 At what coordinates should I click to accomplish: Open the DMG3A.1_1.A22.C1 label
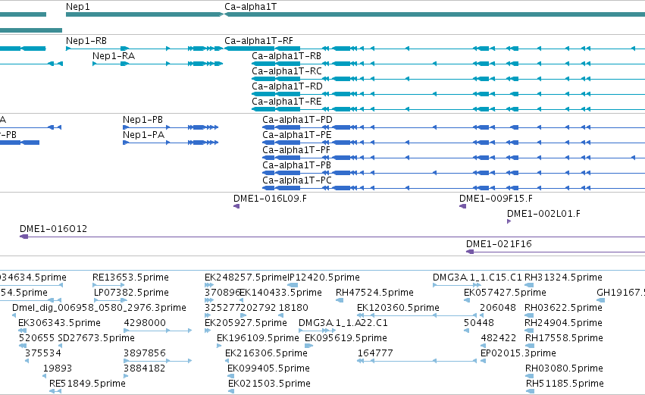coord(343,324)
